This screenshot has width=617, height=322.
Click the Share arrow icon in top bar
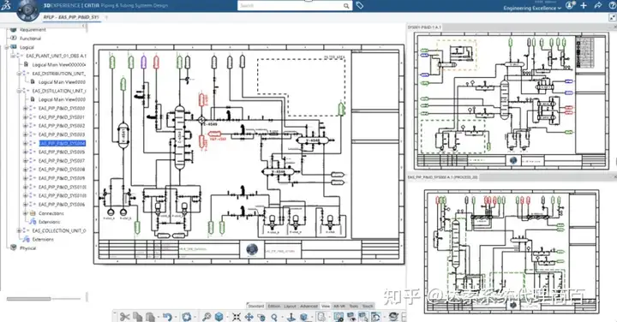[x=598, y=5]
